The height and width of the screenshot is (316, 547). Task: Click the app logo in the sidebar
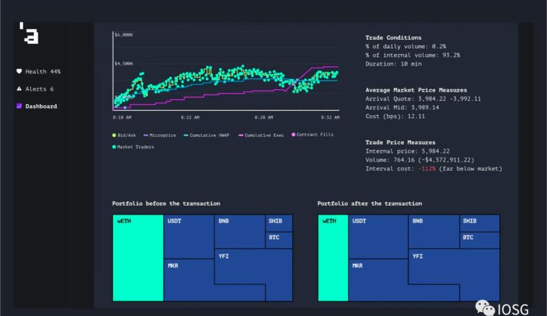coord(29,33)
